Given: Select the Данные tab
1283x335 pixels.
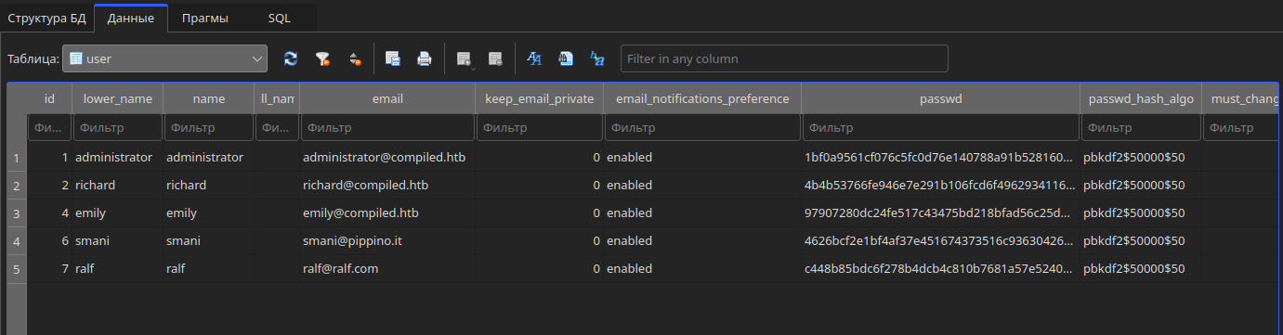Looking at the screenshot, I should [x=131, y=18].
